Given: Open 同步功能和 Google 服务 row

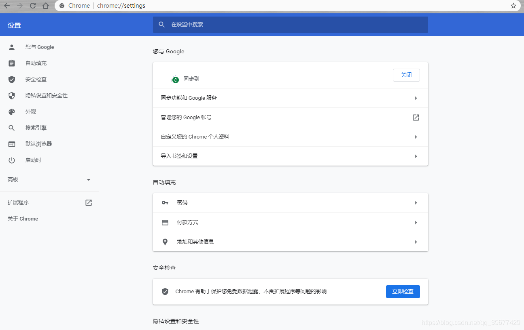Looking at the screenshot, I should coord(291,98).
